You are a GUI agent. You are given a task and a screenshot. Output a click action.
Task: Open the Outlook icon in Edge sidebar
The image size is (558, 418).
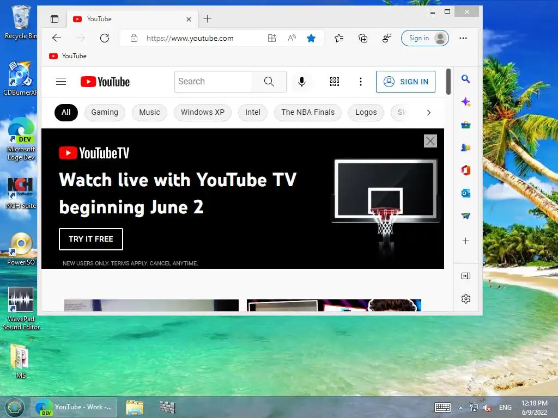465,193
